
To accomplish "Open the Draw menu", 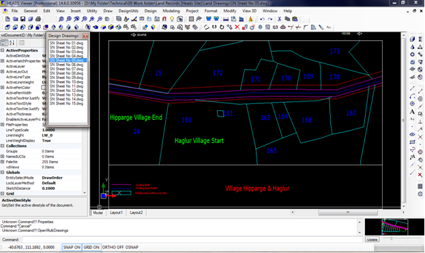I will [108, 11].
